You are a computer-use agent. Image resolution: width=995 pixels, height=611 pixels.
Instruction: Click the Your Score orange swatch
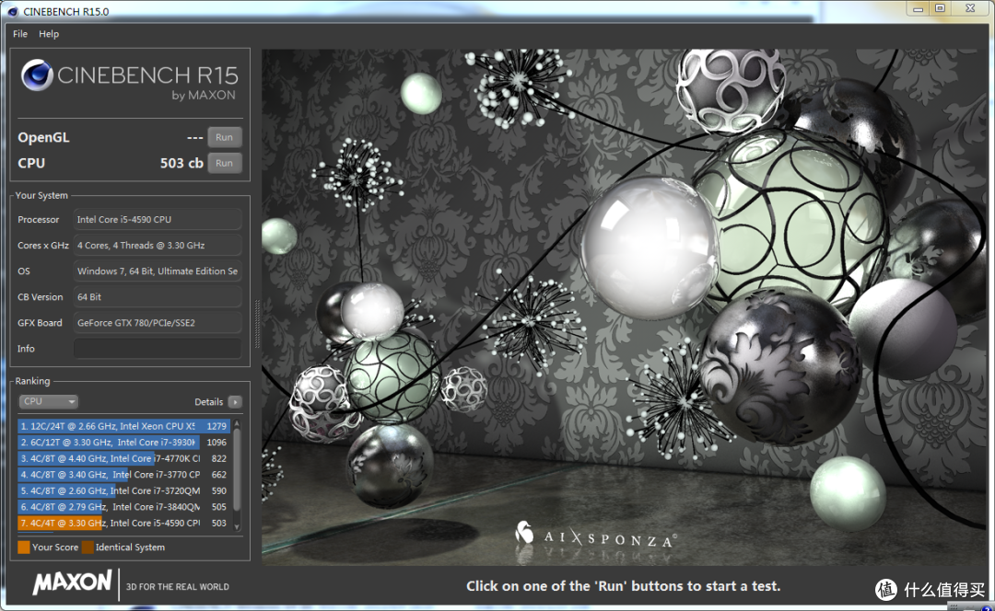(23, 547)
